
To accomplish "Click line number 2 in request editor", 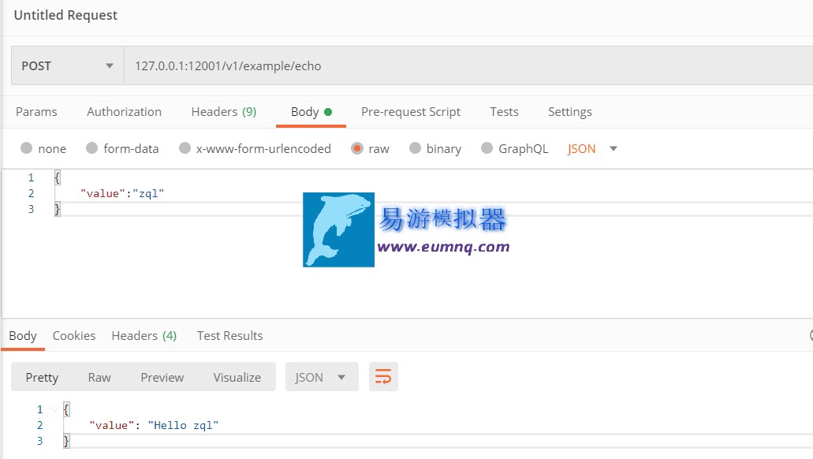I will click(31, 193).
